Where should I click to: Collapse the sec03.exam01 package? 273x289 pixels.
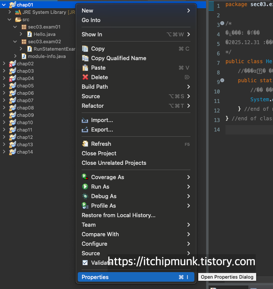pyautogui.click(x=15, y=27)
